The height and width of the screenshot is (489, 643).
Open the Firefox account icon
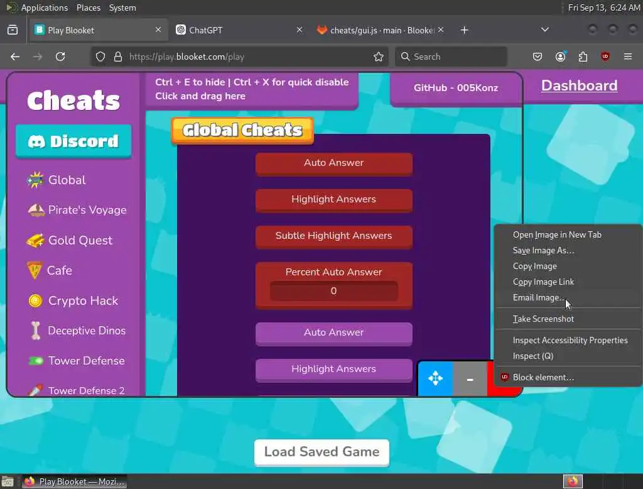click(x=560, y=57)
